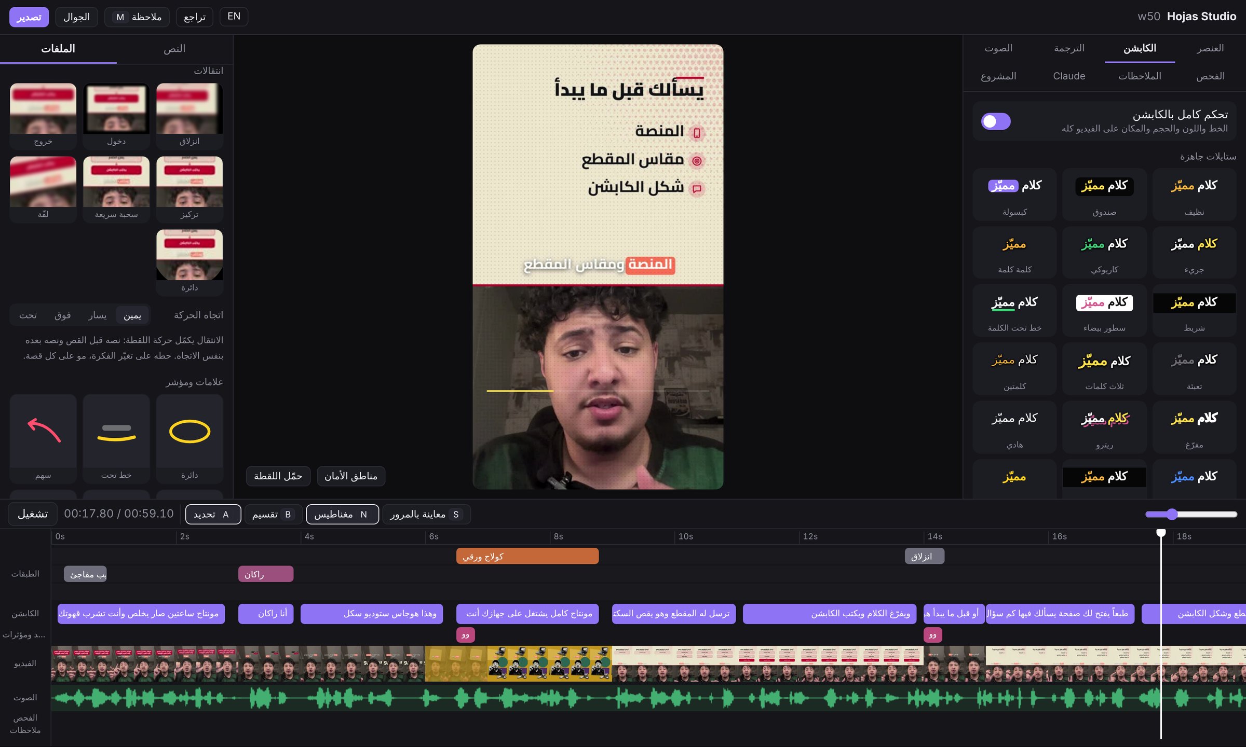Apply the سطور بيضاء caption style
The image size is (1246, 747).
[x=1104, y=311]
